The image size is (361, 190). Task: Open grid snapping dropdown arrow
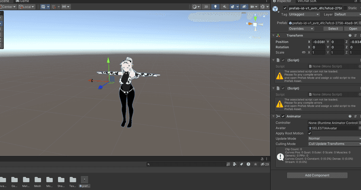point(48,7)
